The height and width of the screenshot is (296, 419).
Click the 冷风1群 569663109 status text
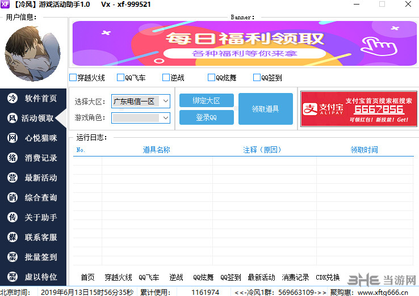pos(280,292)
